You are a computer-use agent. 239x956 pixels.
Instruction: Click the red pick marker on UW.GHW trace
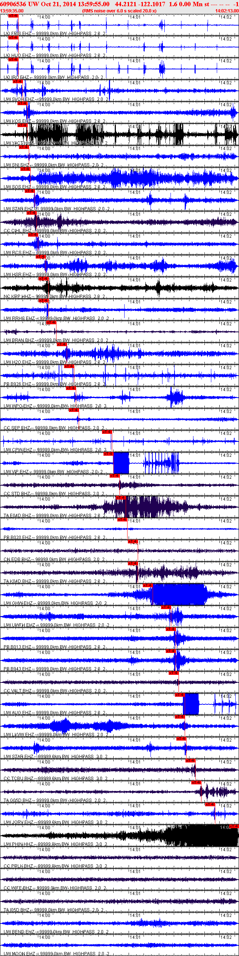(x=148, y=585)
